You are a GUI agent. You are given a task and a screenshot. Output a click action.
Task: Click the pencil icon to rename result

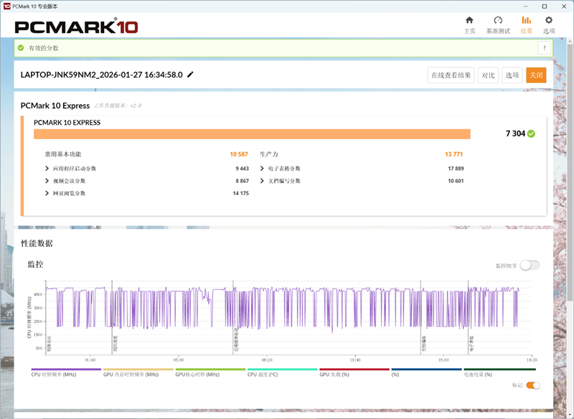[190, 75]
